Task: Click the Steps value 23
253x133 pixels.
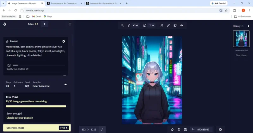Action: coord(7,86)
